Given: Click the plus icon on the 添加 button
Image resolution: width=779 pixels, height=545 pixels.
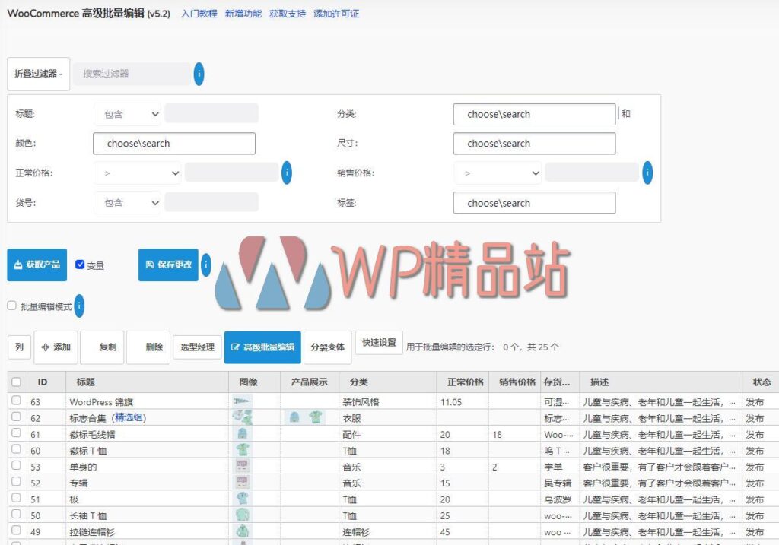Looking at the screenshot, I should [x=47, y=347].
